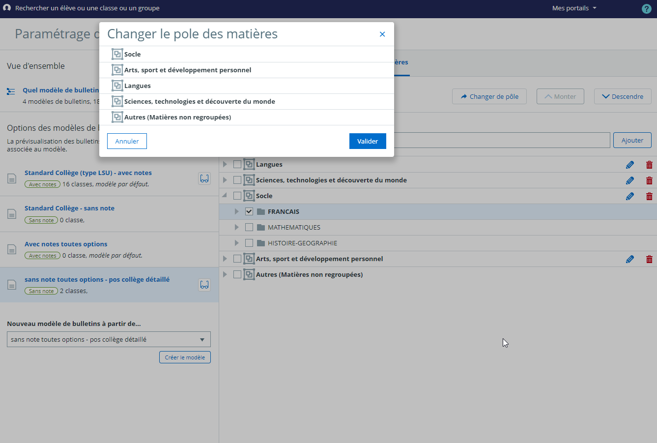Image resolution: width=657 pixels, height=443 pixels.
Task: Click the help question mark icon
Action: click(x=647, y=9)
